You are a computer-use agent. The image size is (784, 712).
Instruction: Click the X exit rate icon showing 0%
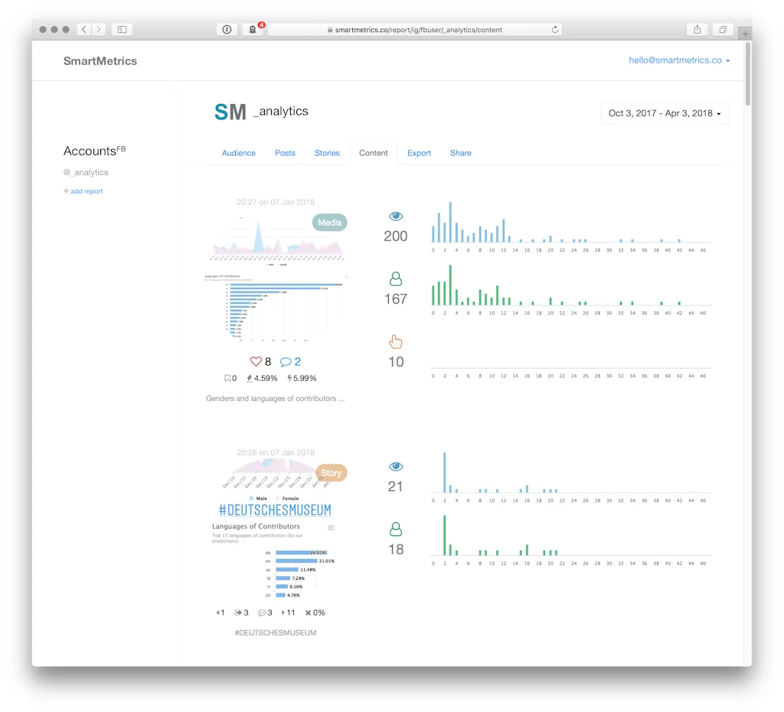pyautogui.click(x=308, y=613)
